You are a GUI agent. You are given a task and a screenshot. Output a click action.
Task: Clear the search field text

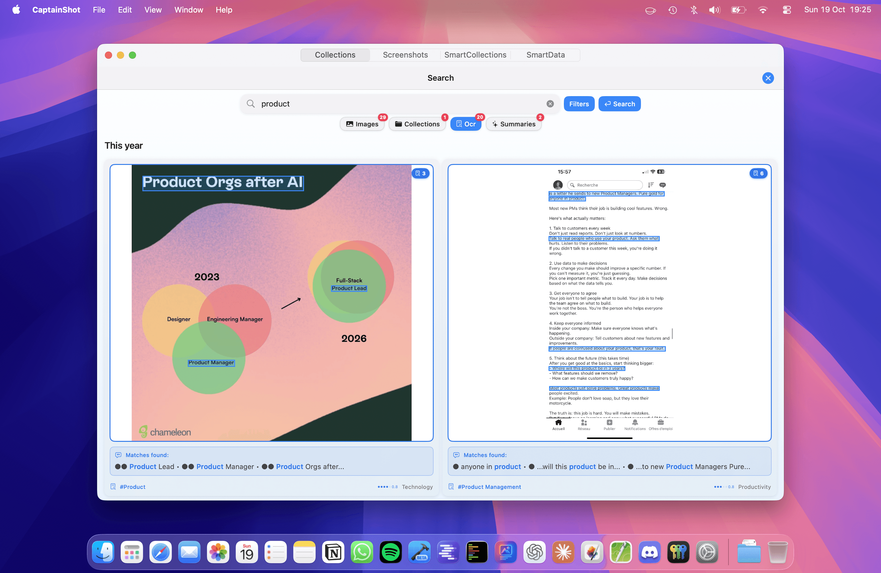550,104
